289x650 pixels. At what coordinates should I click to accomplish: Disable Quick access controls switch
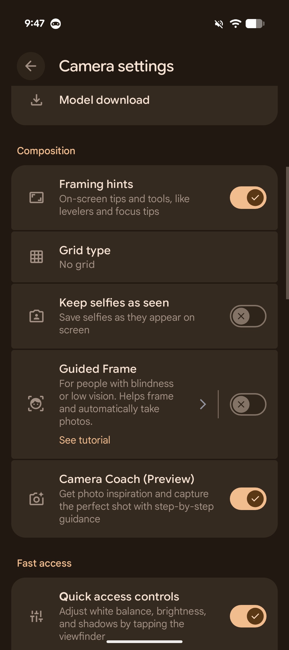(248, 616)
